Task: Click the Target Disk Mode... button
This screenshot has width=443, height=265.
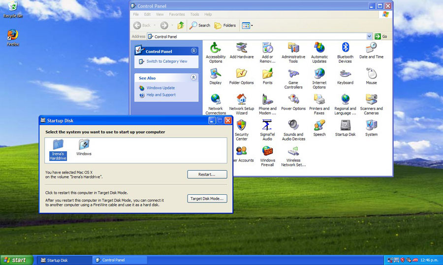Action: (207, 199)
